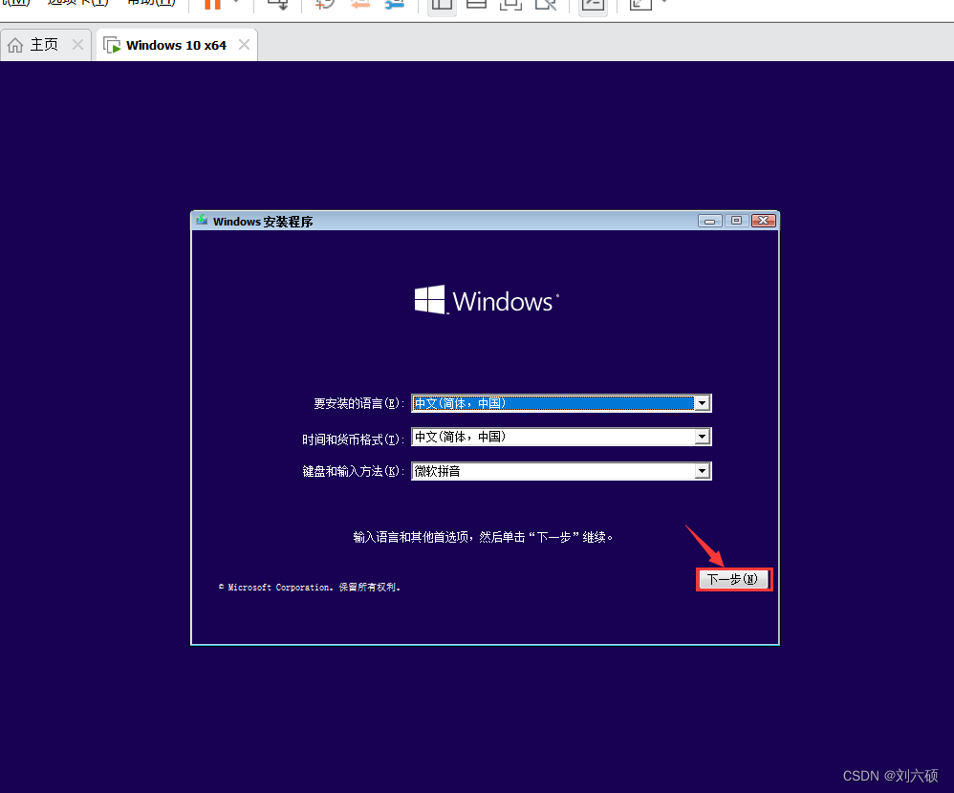Open the blue wrench snapshot manager icon
954x793 pixels.
pyautogui.click(x=395, y=4)
